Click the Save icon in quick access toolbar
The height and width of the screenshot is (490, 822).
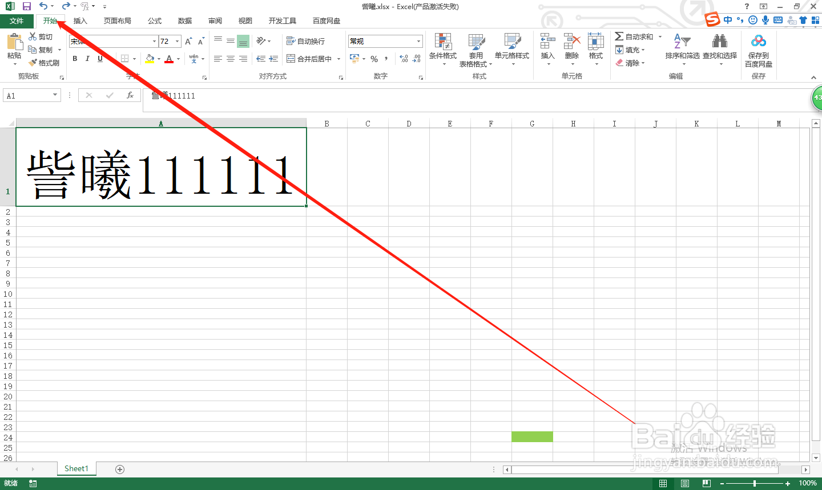click(26, 6)
